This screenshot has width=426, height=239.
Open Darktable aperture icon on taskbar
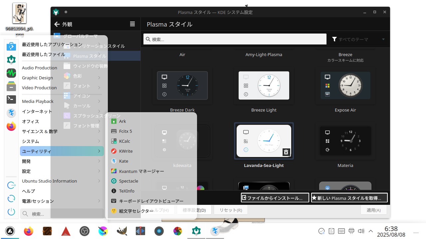(x=178, y=231)
